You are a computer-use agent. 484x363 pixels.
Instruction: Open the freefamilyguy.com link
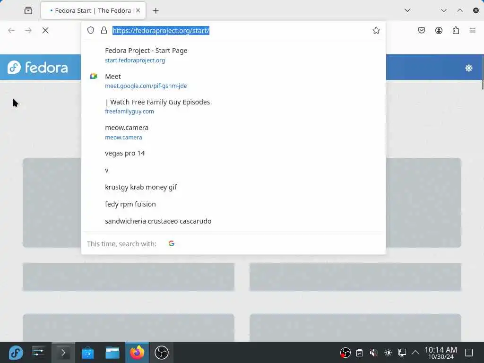(130, 112)
